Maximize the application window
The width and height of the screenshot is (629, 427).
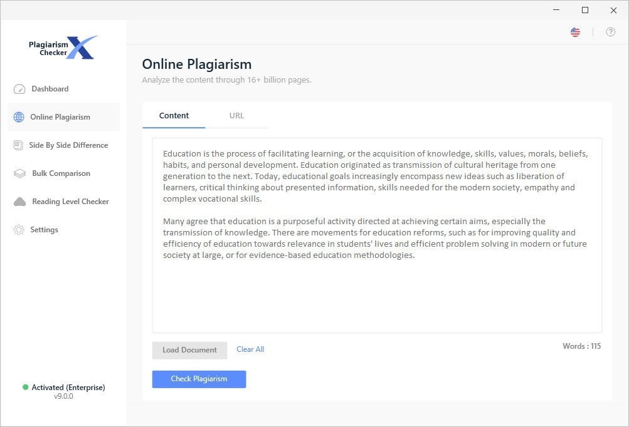point(585,10)
